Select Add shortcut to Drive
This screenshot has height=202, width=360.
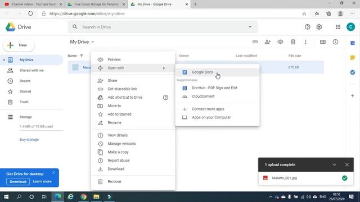click(133, 97)
